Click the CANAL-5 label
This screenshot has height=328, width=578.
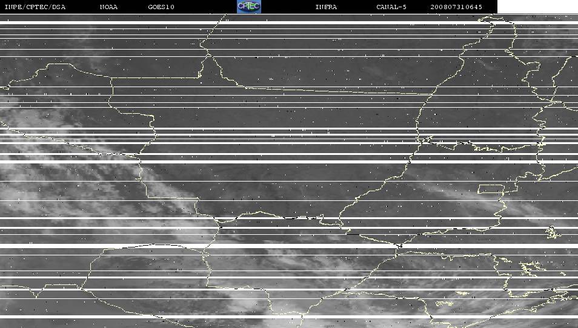point(391,7)
